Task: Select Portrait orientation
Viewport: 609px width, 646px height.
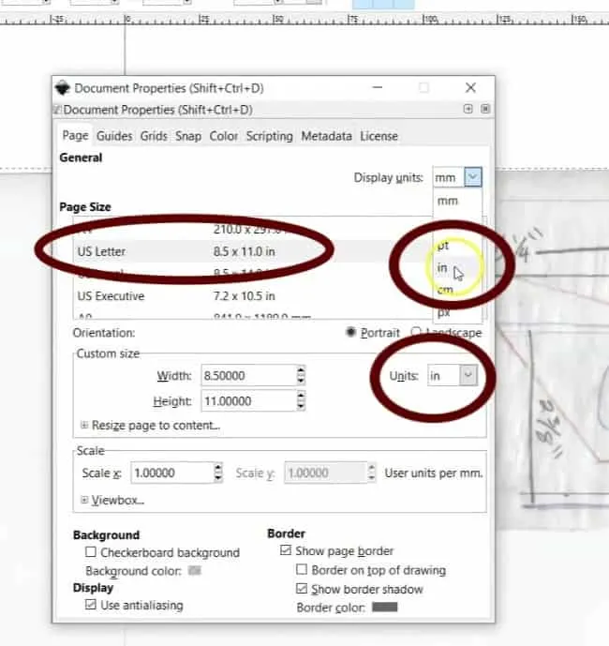Action: pyautogui.click(x=373, y=333)
